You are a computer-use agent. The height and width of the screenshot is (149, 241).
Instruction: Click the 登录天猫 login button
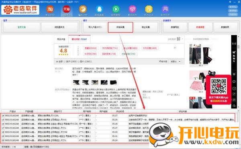[x=22, y=27]
